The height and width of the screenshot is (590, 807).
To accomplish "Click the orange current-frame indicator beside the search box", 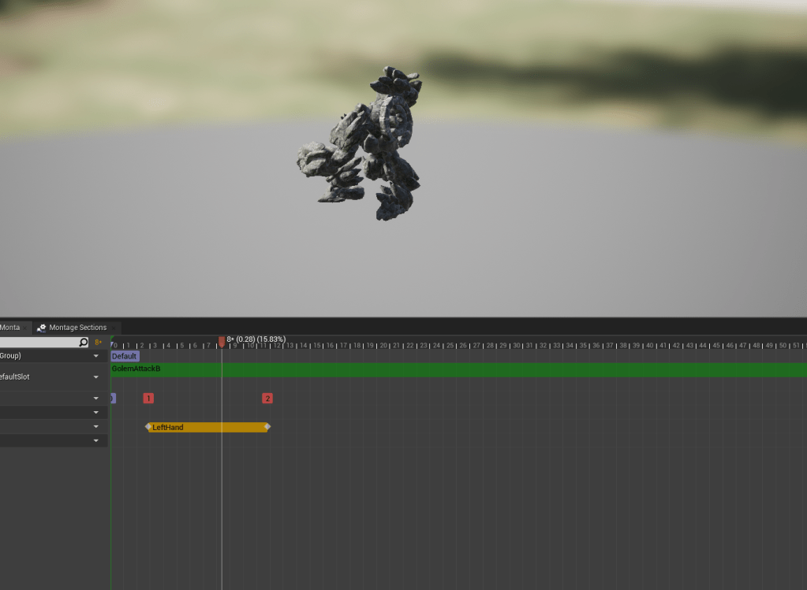I will point(99,343).
